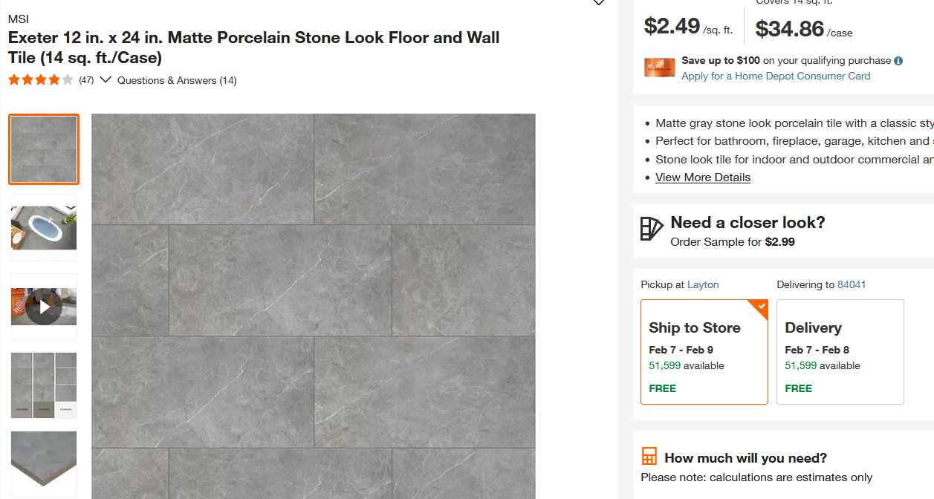
Task: Select the Delivery fulfillment option
Action: coord(840,351)
